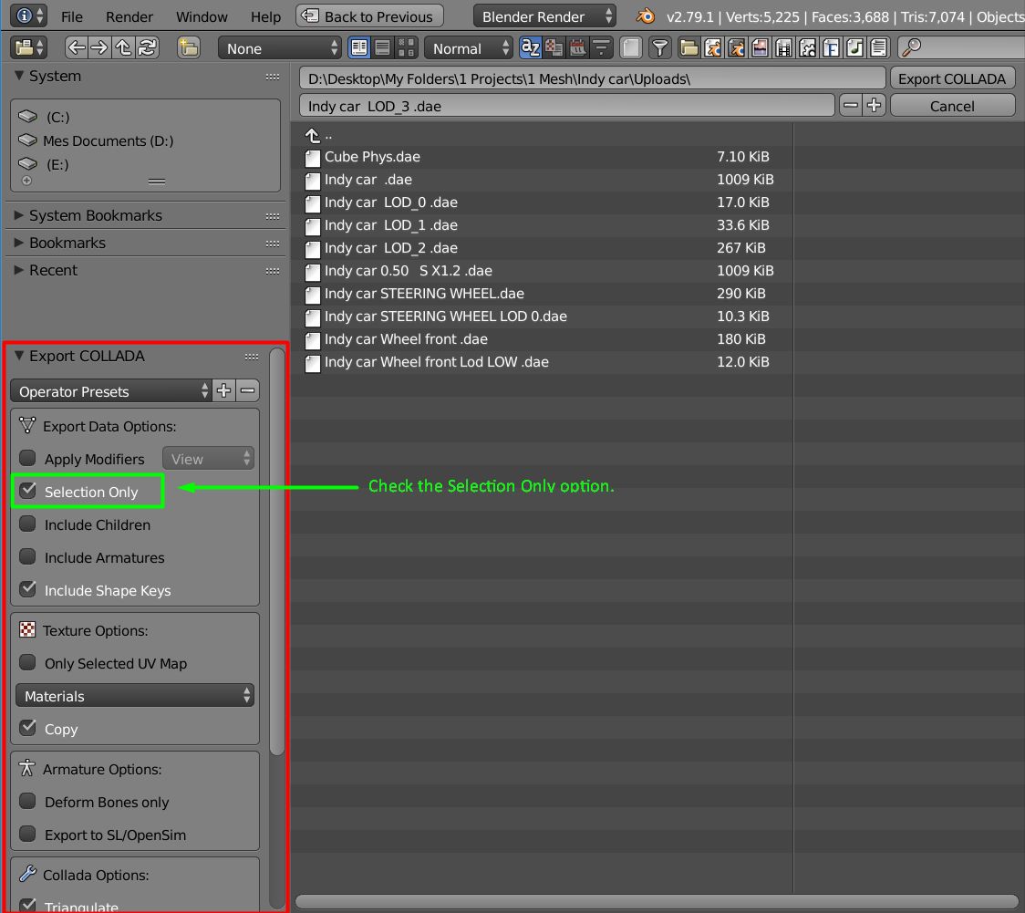The image size is (1025, 913).
Task: Filter to show .blend backup files icon
Action: [x=736, y=47]
